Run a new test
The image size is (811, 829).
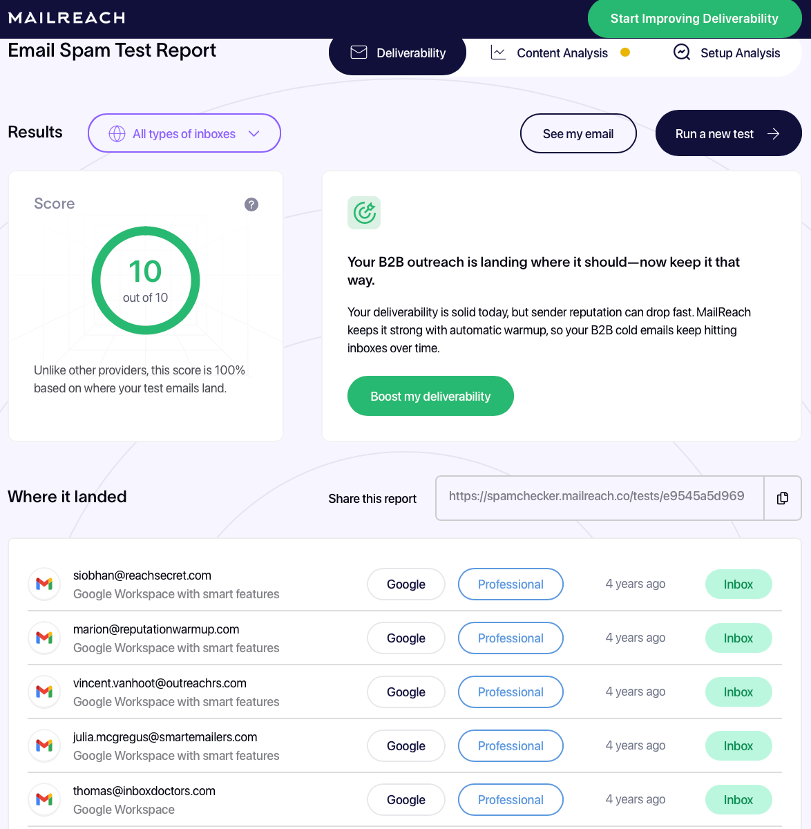point(728,133)
